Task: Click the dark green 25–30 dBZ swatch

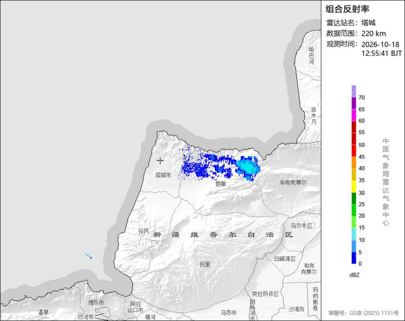Action: 354,198
